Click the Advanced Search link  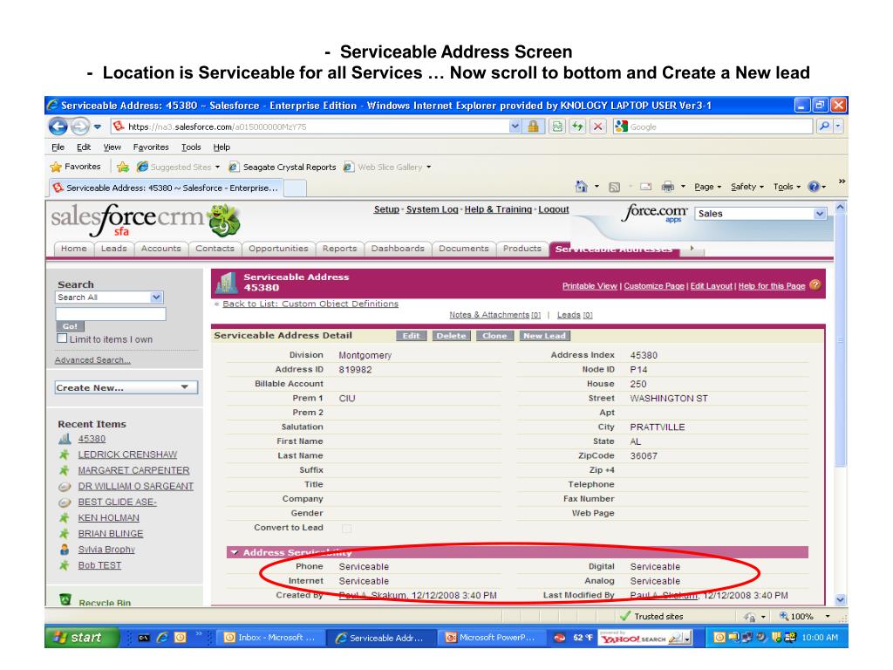(x=92, y=360)
